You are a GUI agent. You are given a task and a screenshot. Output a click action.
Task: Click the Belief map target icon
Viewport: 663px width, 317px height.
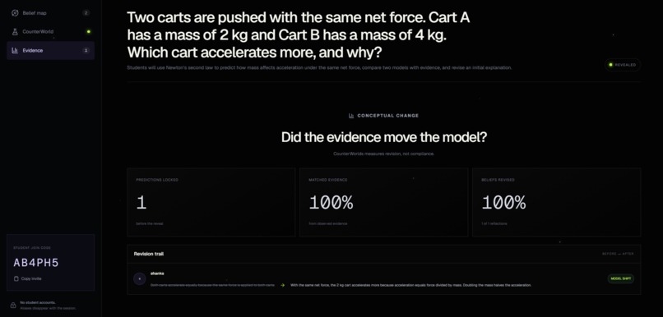coord(15,13)
